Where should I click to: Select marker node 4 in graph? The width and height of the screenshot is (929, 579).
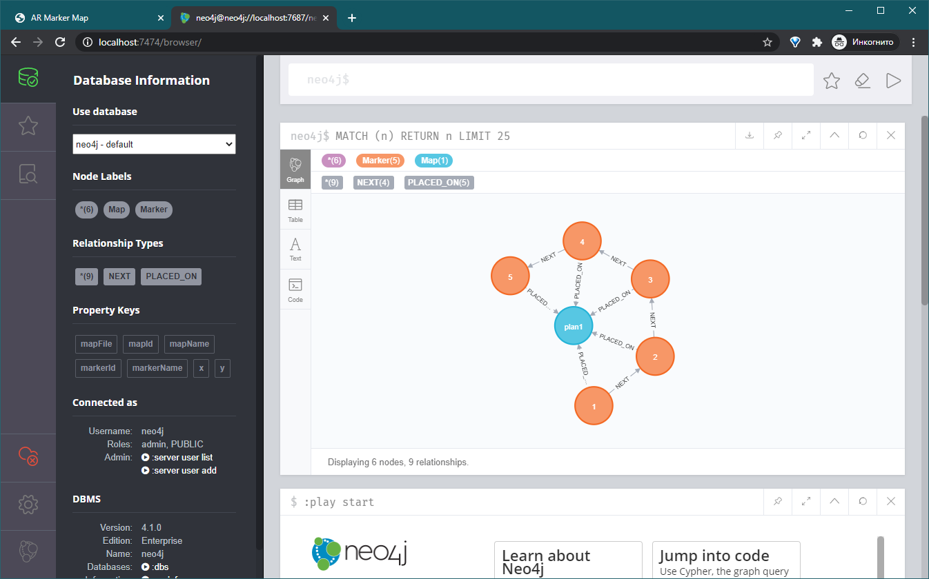tap(582, 241)
